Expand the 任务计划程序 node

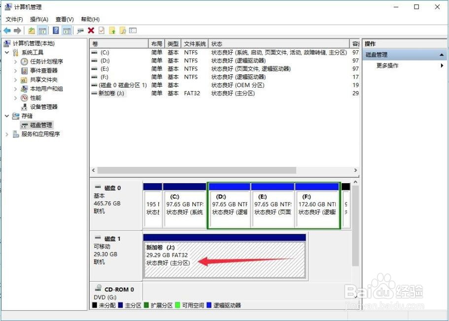coord(15,62)
